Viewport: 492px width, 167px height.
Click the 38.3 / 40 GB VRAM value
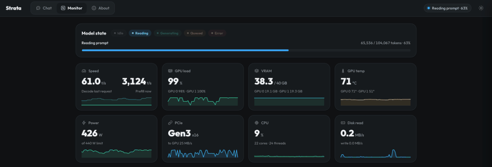(x=271, y=82)
